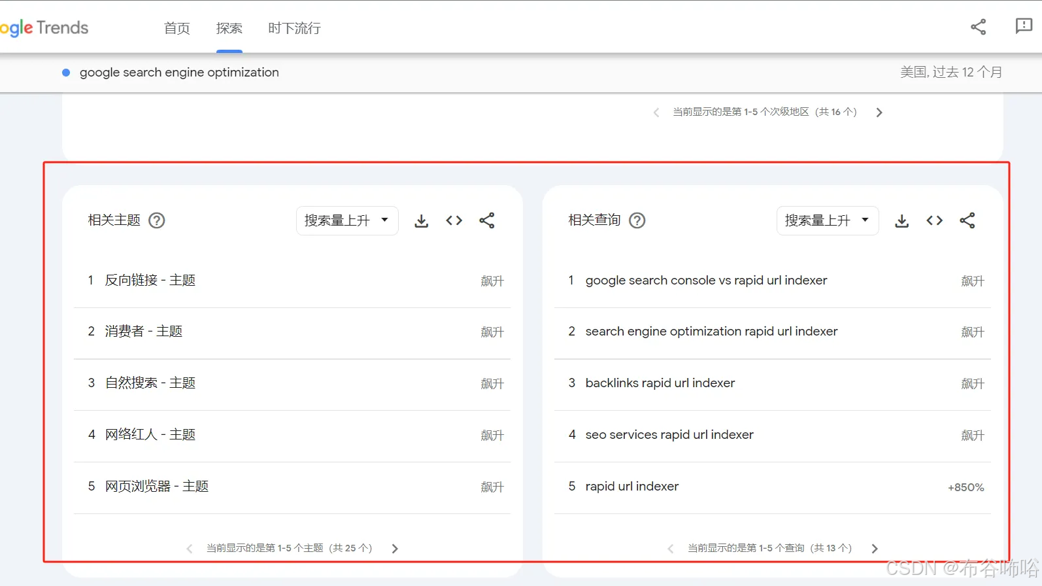The image size is (1042, 586).
Task: Open the send feedback icon in header
Action: 1024,26
